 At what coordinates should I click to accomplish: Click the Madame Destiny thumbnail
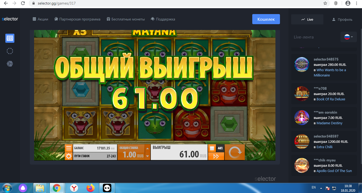[x=302, y=118]
